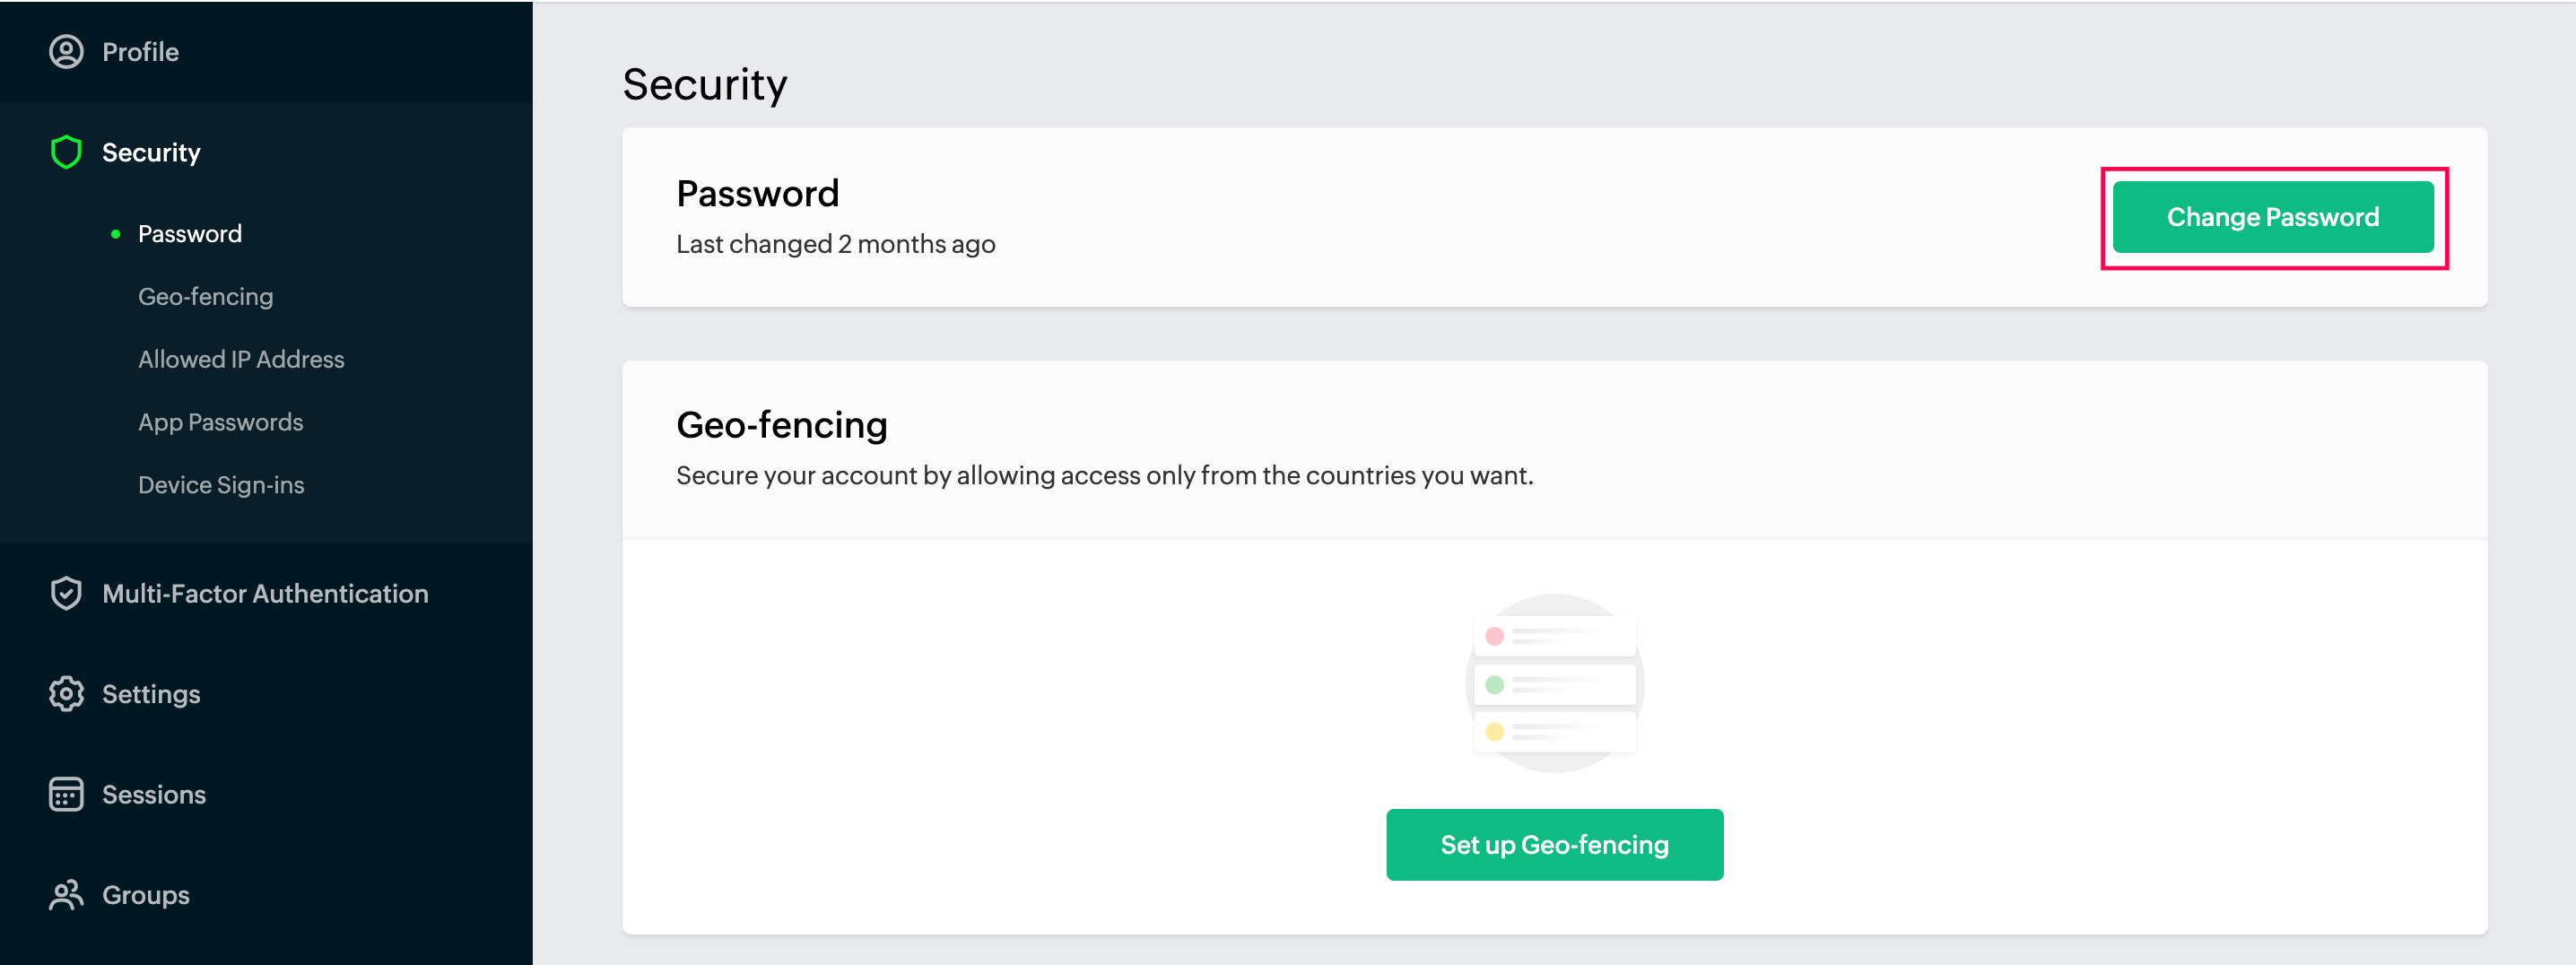
Task: Click the Multi-Factor Authentication shield icon
Action: tap(66, 593)
